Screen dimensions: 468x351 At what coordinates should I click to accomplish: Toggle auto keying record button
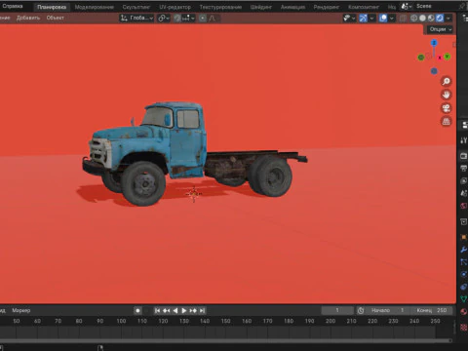pos(137,311)
